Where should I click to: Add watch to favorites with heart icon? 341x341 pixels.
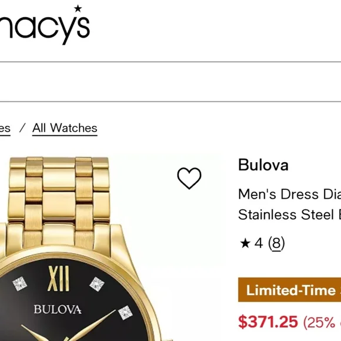[x=189, y=178]
